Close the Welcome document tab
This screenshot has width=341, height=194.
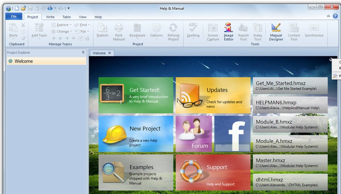tap(110, 53)
